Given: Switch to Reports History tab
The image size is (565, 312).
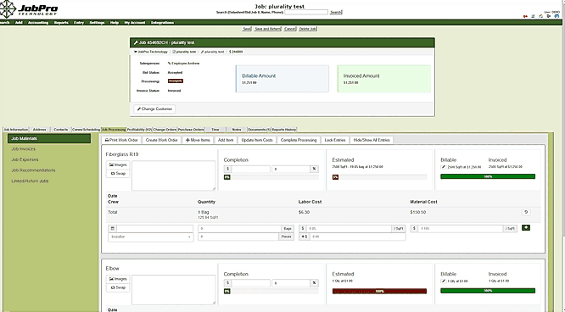Looking at the screenshot, I should [x=284, y=130].
